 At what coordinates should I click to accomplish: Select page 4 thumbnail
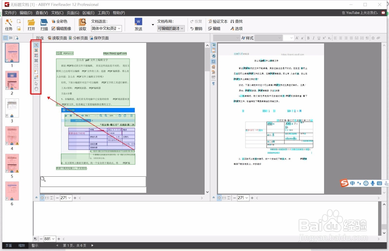coord(12,136)
